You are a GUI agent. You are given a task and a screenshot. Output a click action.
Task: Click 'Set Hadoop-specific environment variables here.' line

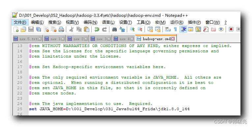pos(97,67)
